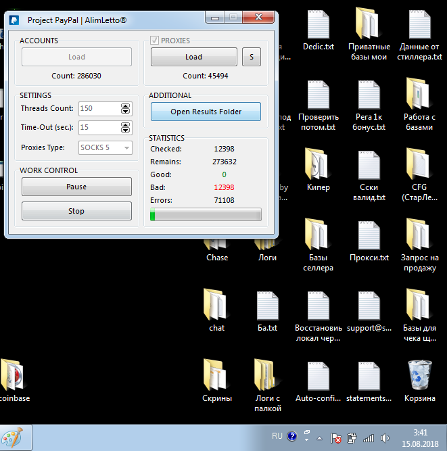Click the Stop button
Screen dimensions: 447x451
click(x=76, y=211)
